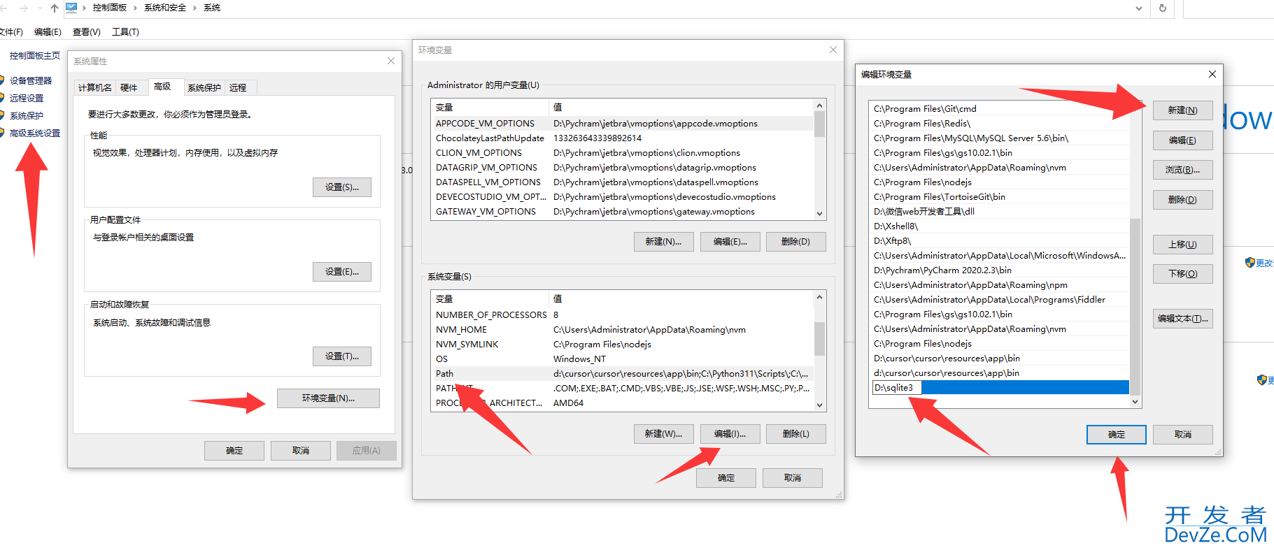Select DATAGRIP_VM_OPTIONS variable row
The width and height of the screenshot is (1274, 550).
tap(623, 168)
